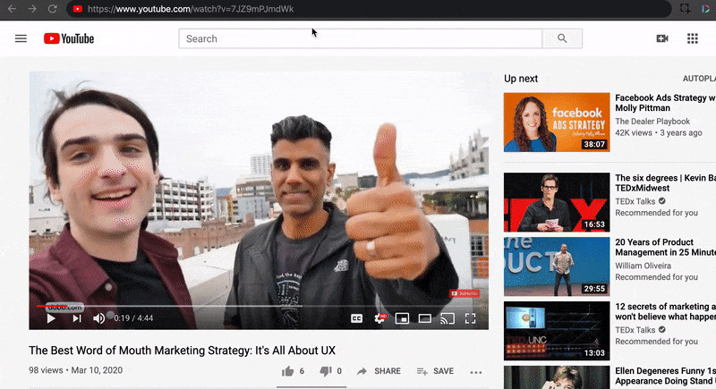Click the browser forward arrow
This screenshot has height=389, width=716.
32,9
